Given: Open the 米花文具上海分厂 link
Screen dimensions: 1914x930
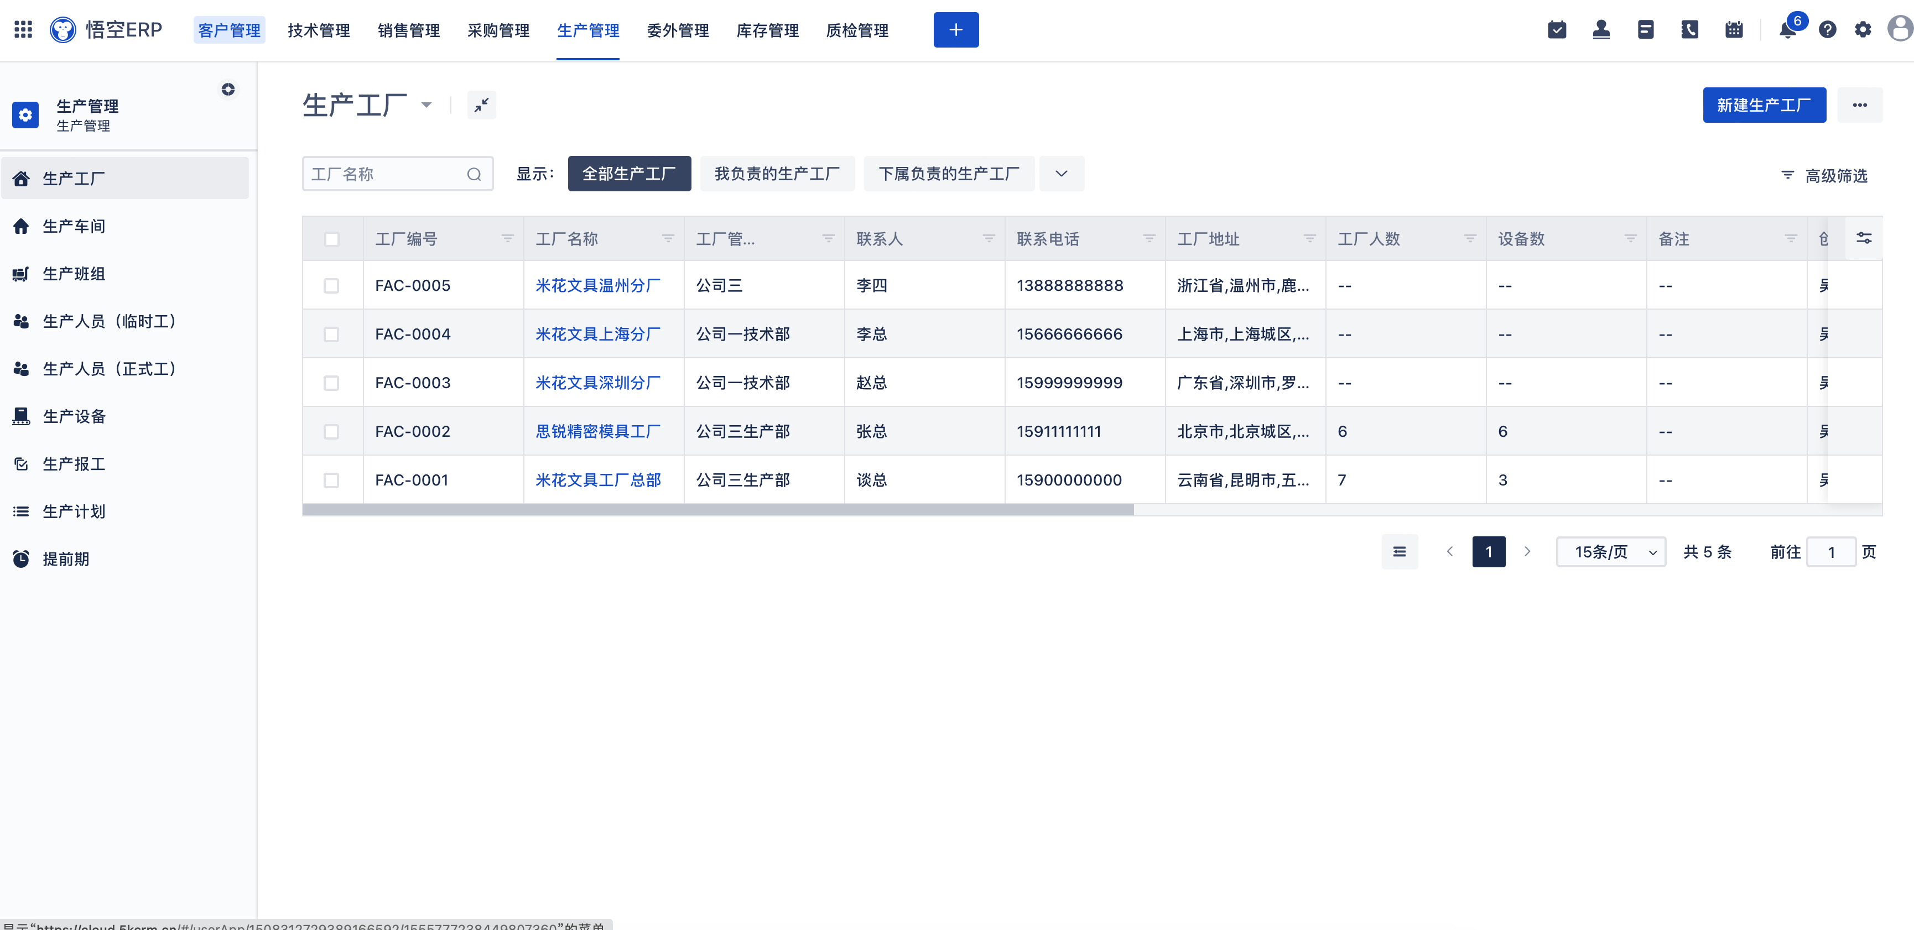Looking at the screenshot, I should (x=597, y=335).
